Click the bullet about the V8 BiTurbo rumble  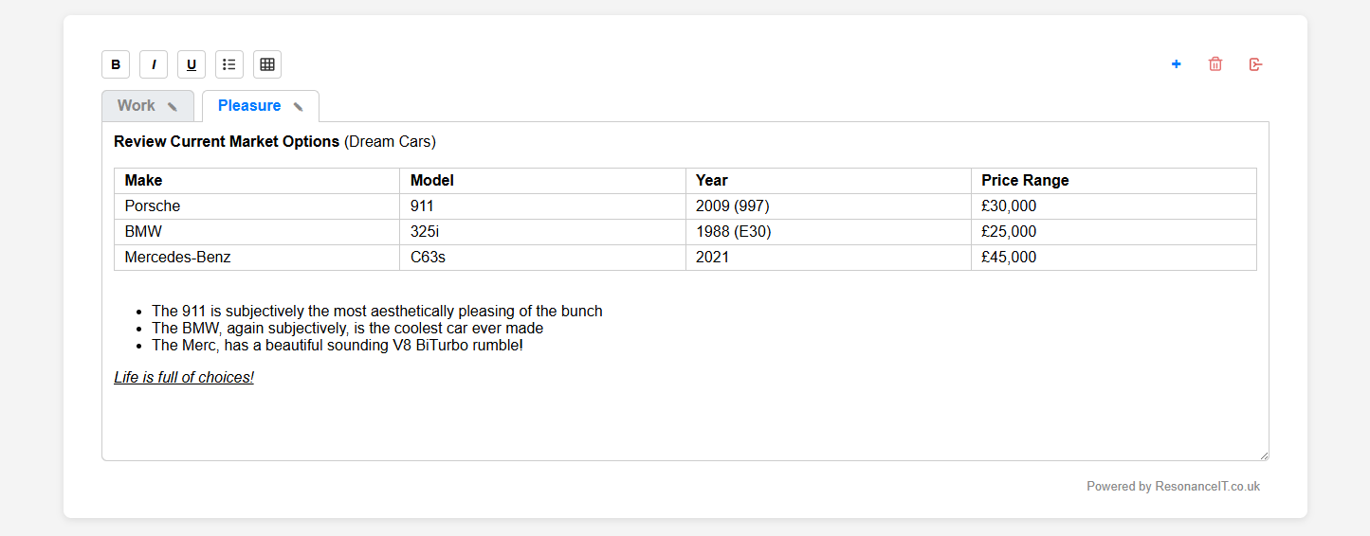click(337, 346)
